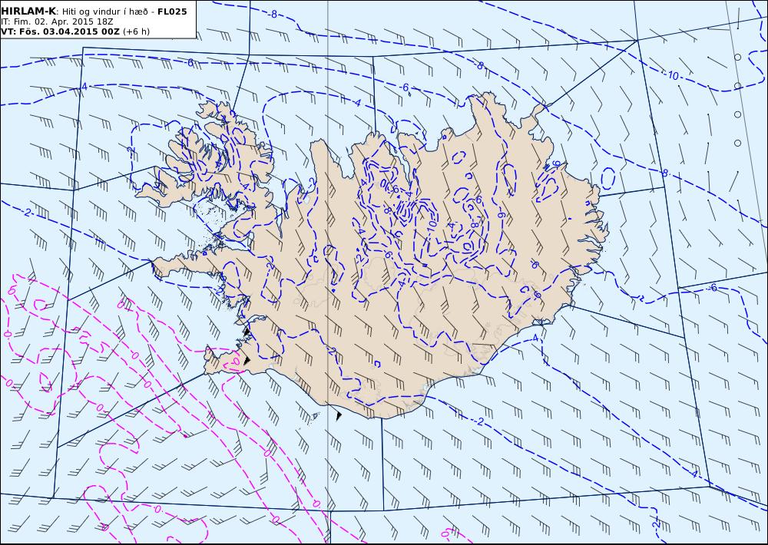768x545 pixels.
Task: Click the '(+6 h)' forecast offset text
Action: coord(137,31)
